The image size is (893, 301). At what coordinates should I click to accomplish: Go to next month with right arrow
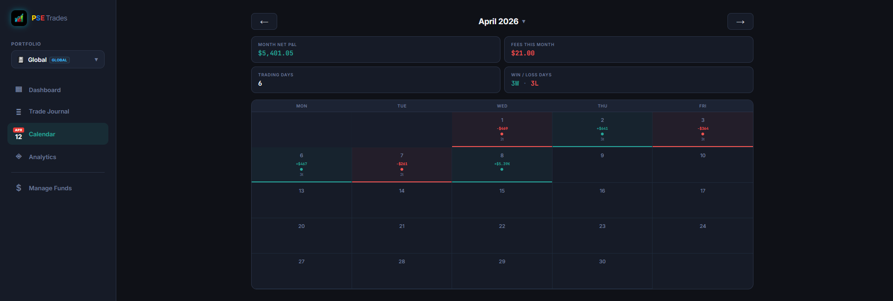740,21
